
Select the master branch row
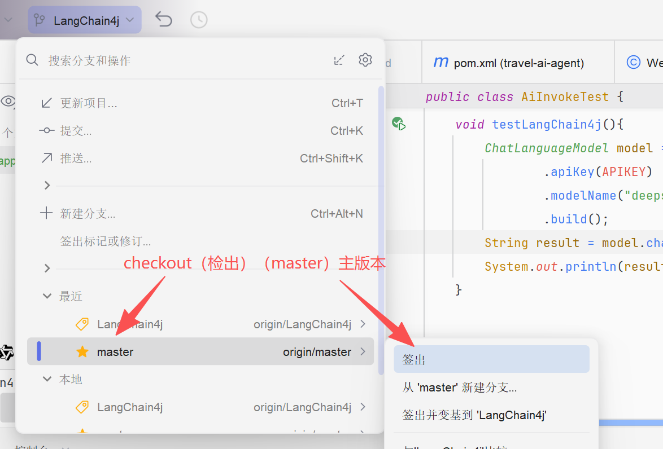(201, 351)
